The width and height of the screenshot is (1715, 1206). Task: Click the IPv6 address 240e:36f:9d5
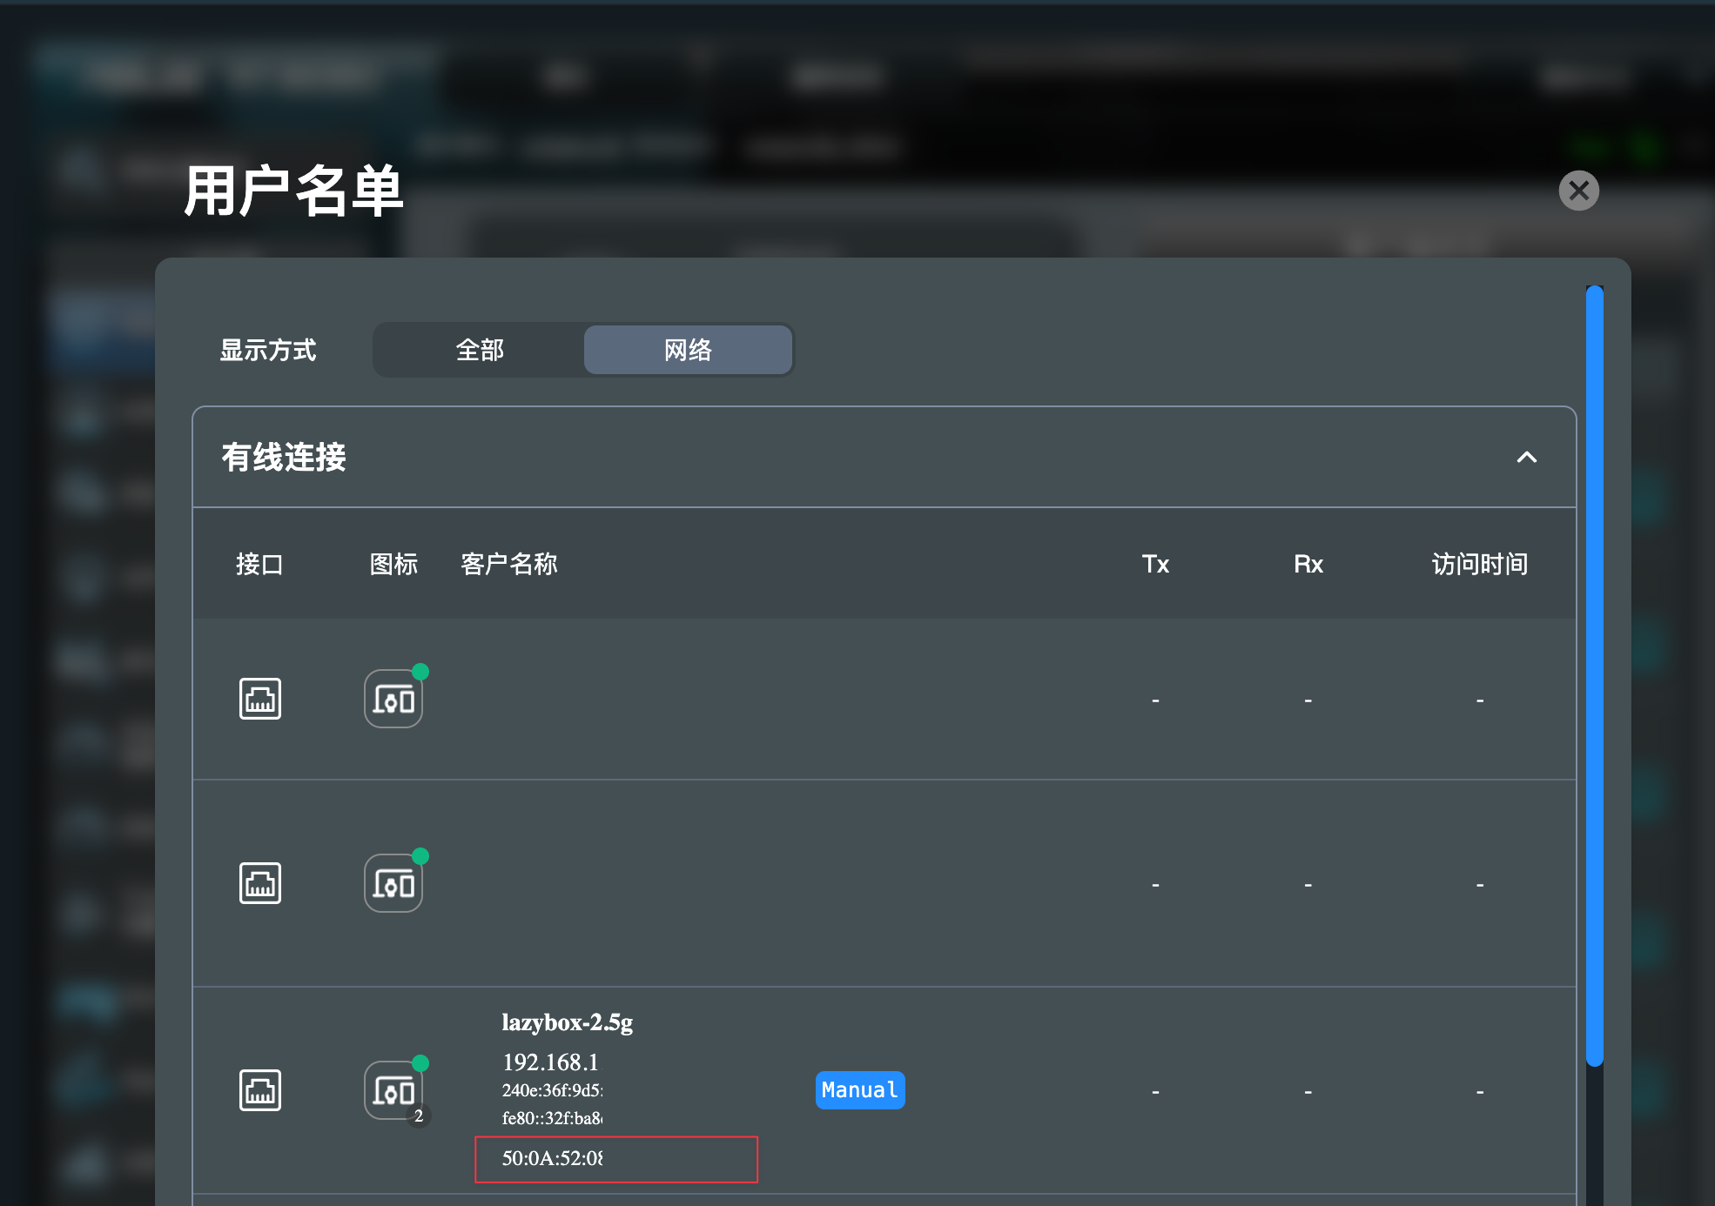click(552, 1090)
